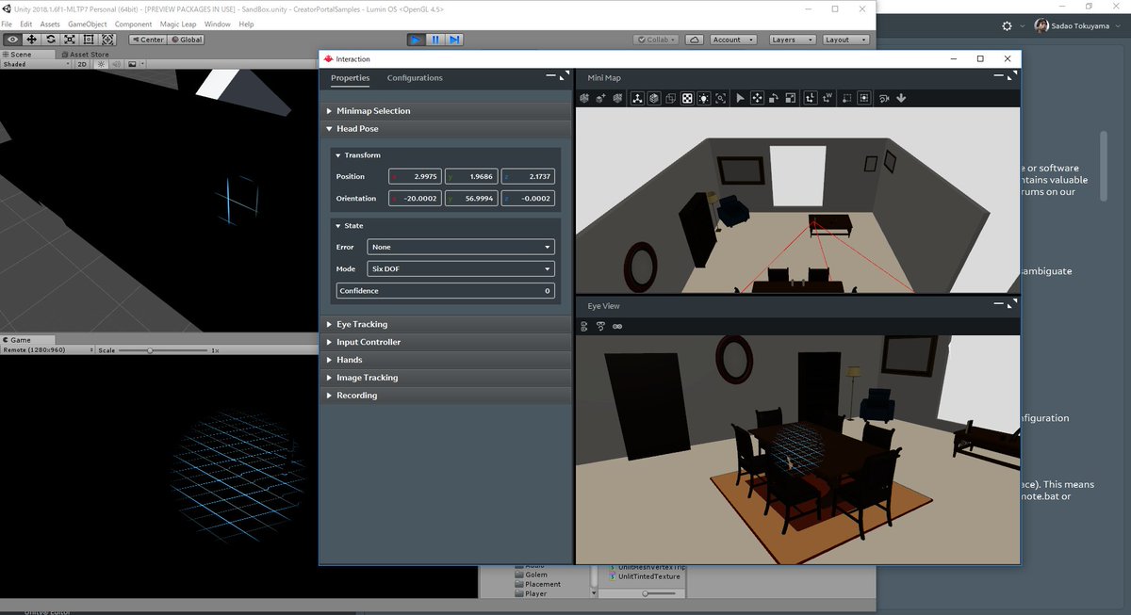1131x615 pixels.
Task: Select the Properties tab in Interaction window
Action: tap(350, 78)
